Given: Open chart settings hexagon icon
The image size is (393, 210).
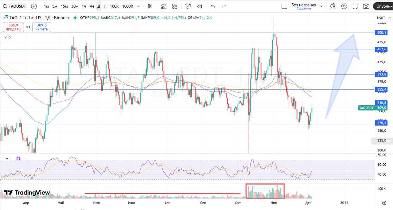Looking at the screenshot, I should 344,6.
